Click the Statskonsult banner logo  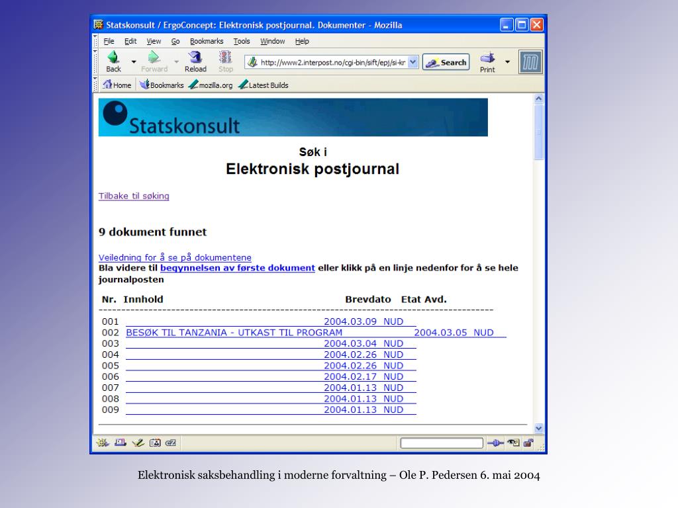[293, 118]
